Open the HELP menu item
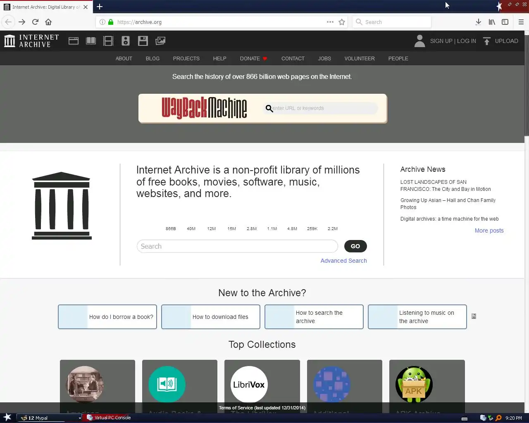Viewport: 529px width, 423px height. (219, 59)
